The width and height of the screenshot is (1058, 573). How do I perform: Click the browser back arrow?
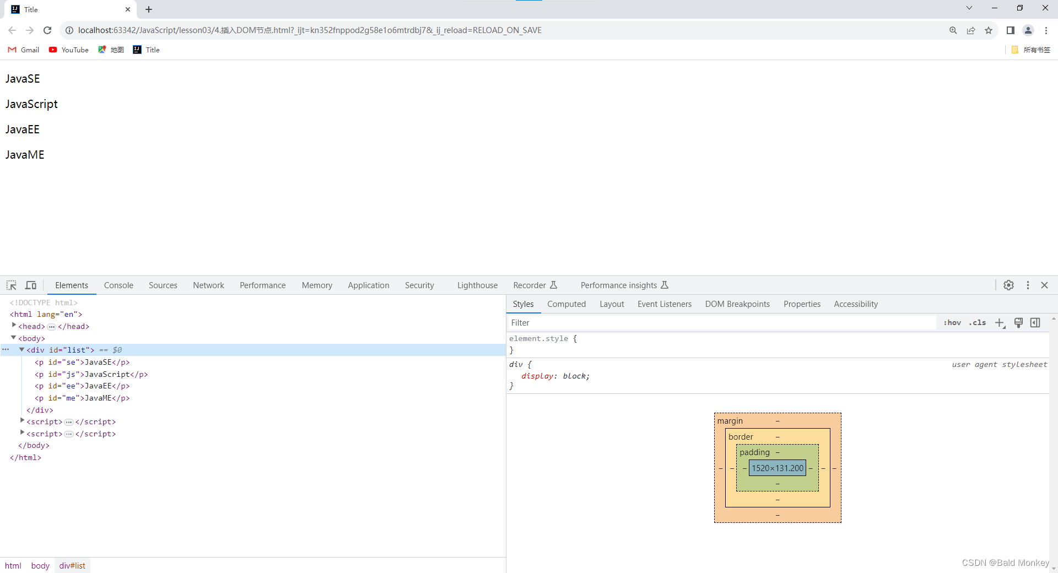click(x=12, y=30)
